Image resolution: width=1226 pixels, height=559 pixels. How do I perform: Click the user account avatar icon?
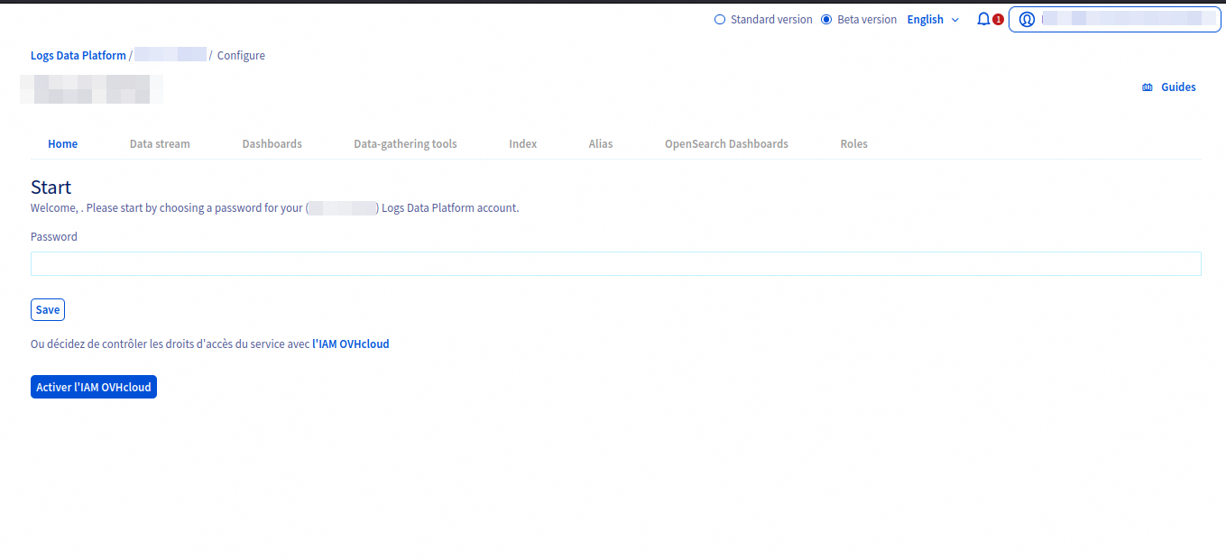[x=1027, y=19]
